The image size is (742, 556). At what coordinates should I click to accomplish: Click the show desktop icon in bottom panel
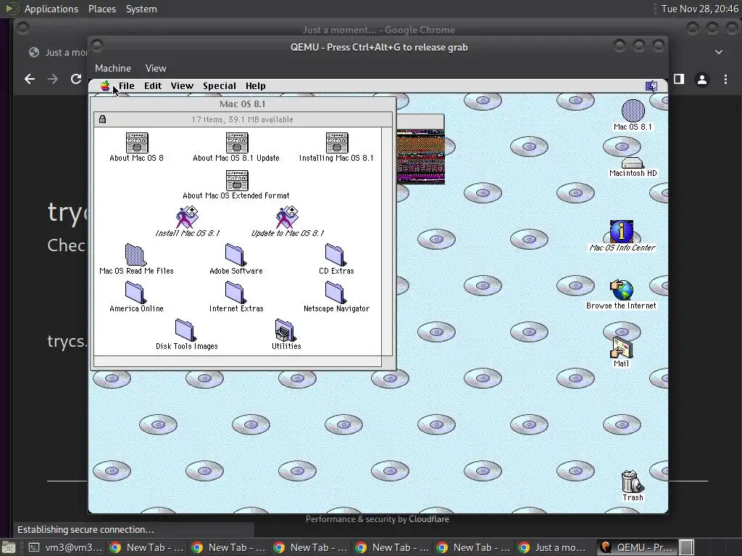pyautogui.click(x=9, y=547)
